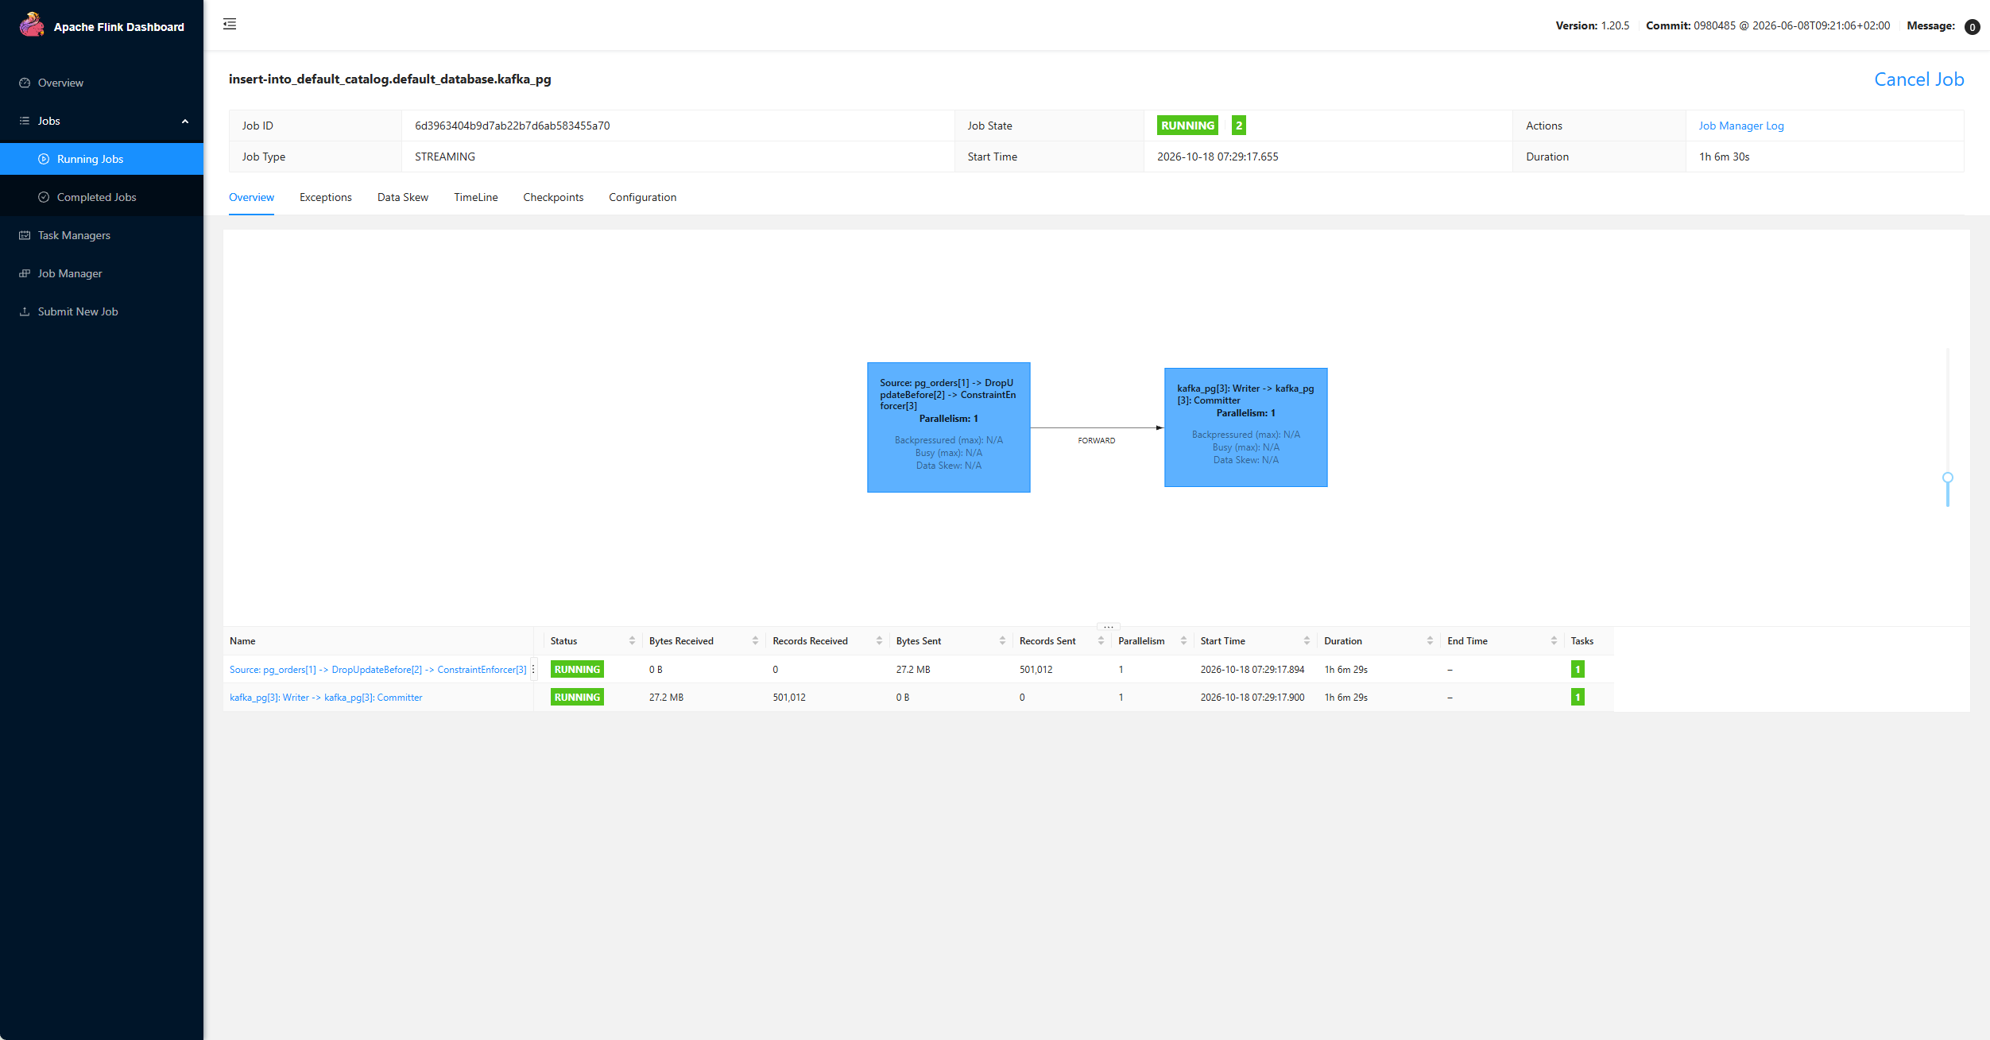This screenshot has height=1040, width=1990.
Task: Open Submit New Job page
Action: pos(102,311)
